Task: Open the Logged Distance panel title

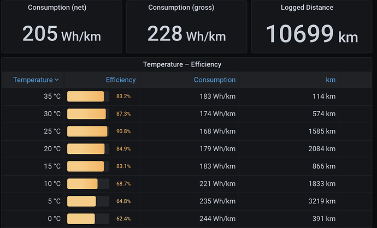Action: (x=307, y=8)
